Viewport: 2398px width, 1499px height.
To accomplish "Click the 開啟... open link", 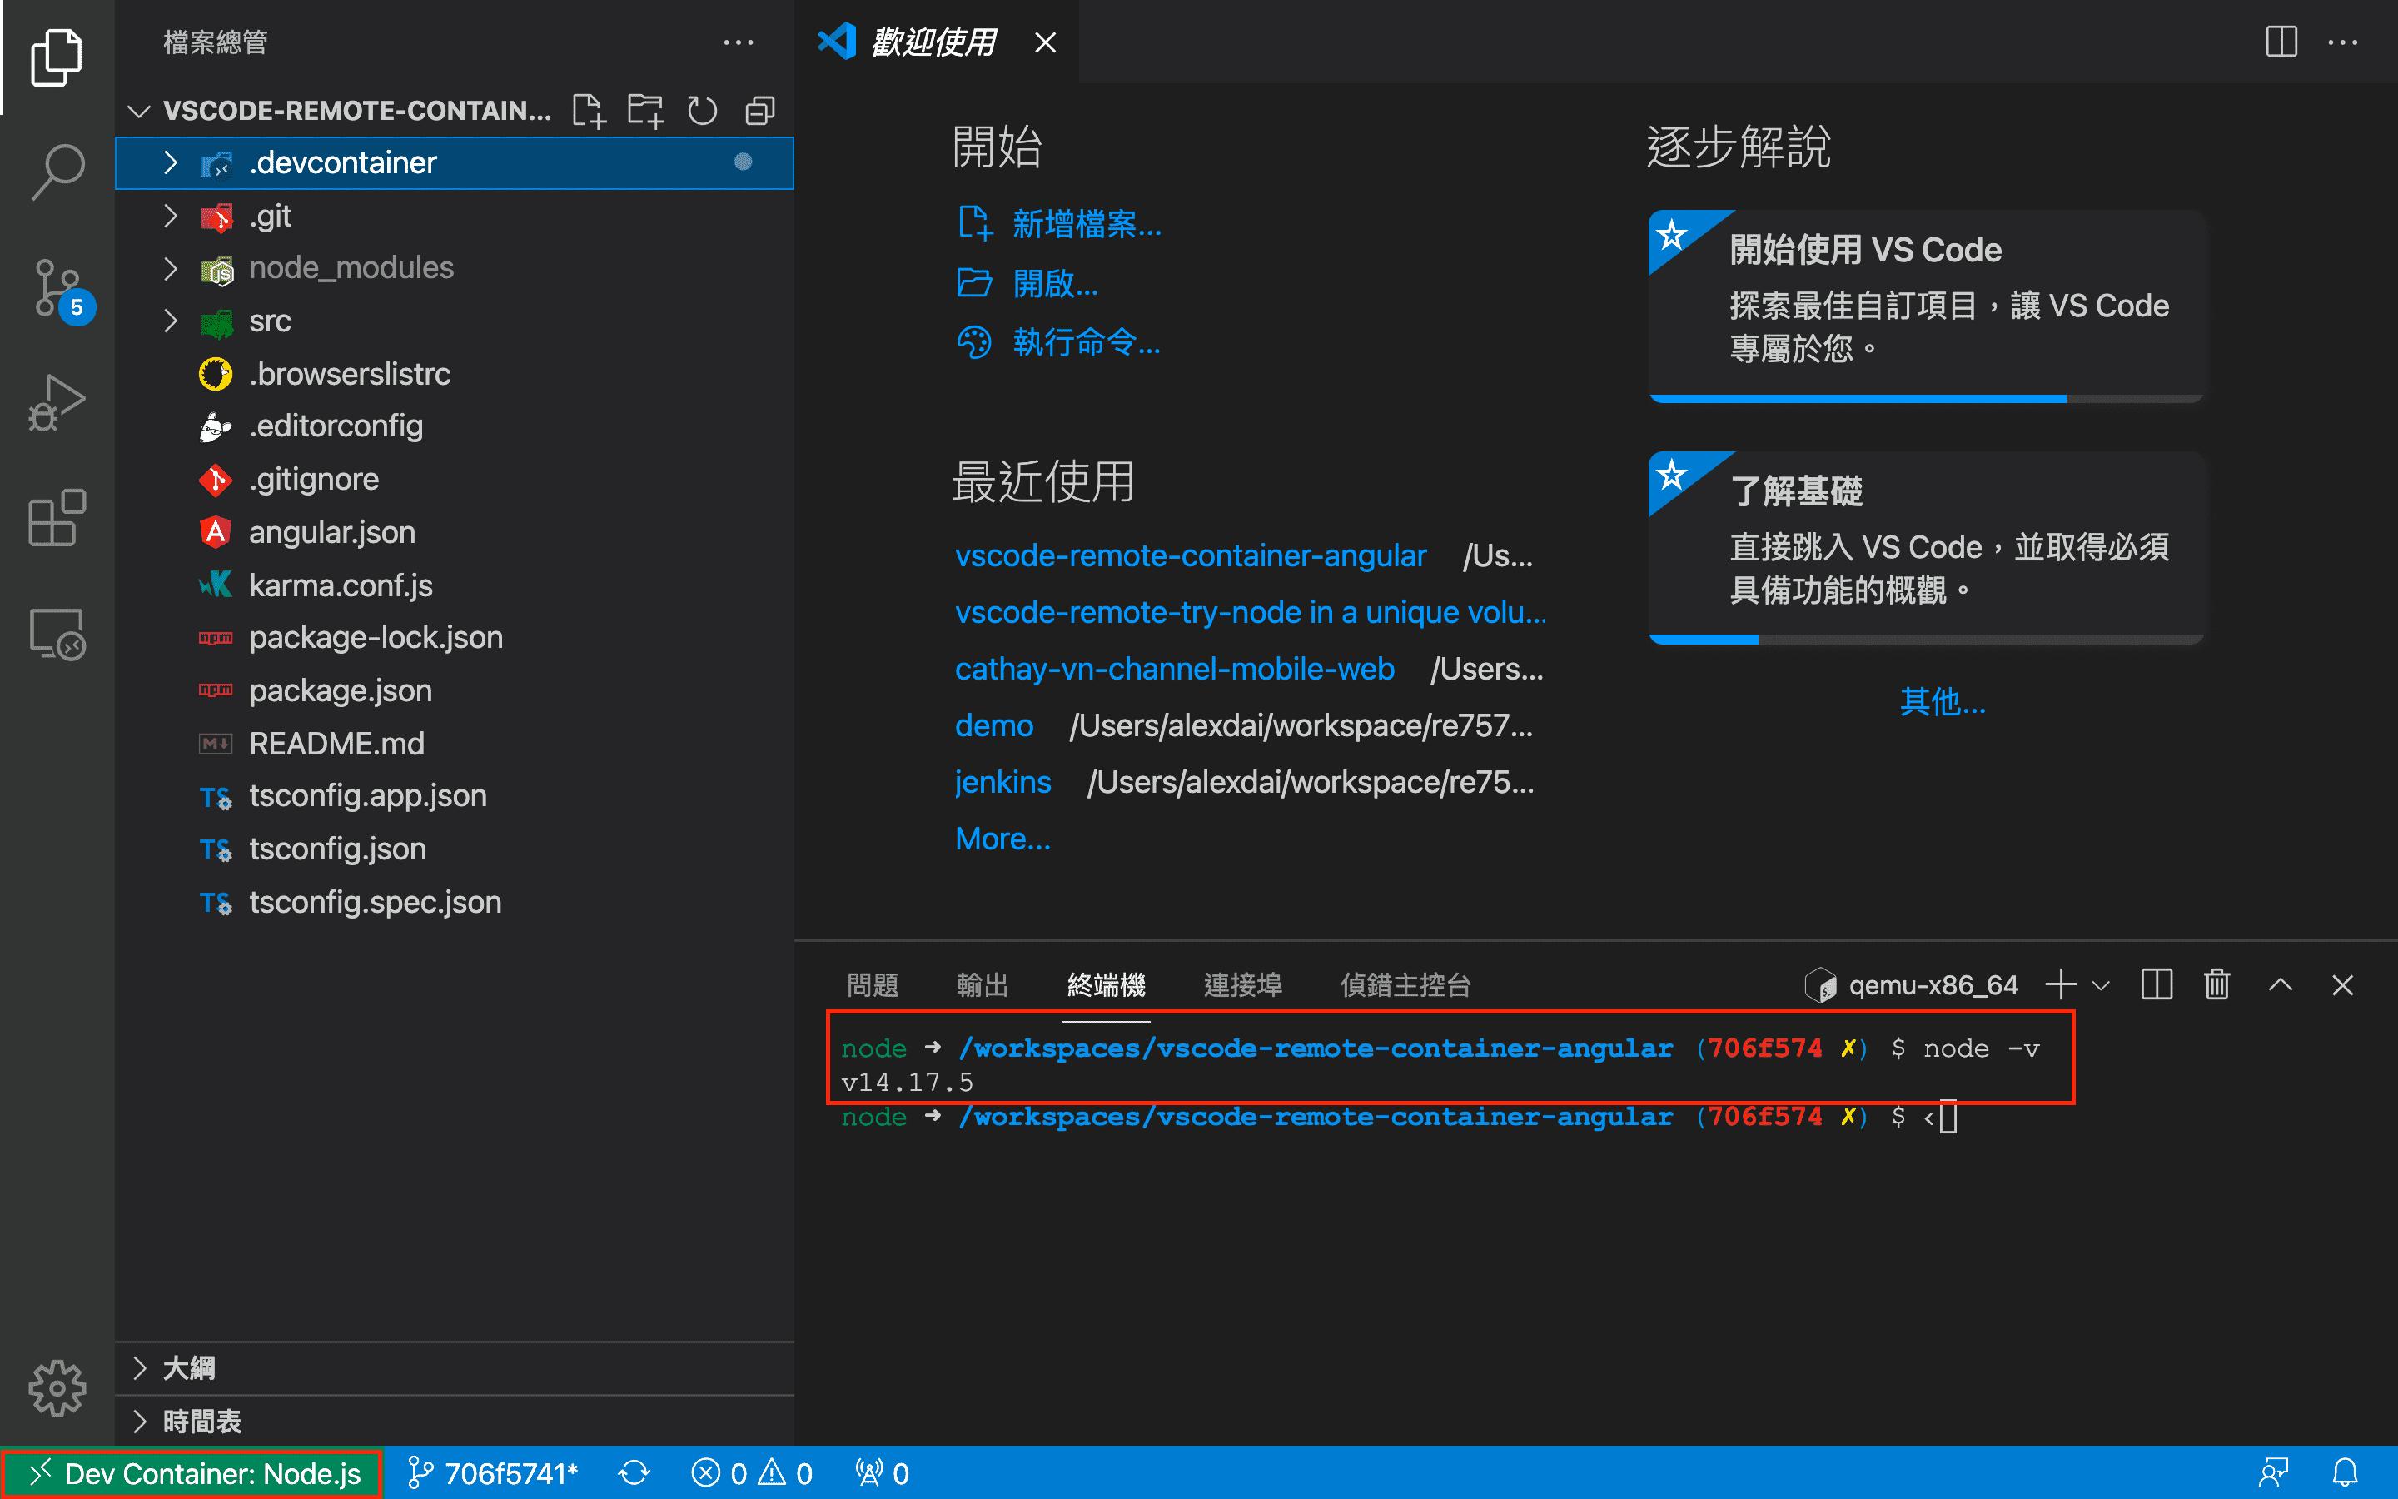I will click(1027, 283).
